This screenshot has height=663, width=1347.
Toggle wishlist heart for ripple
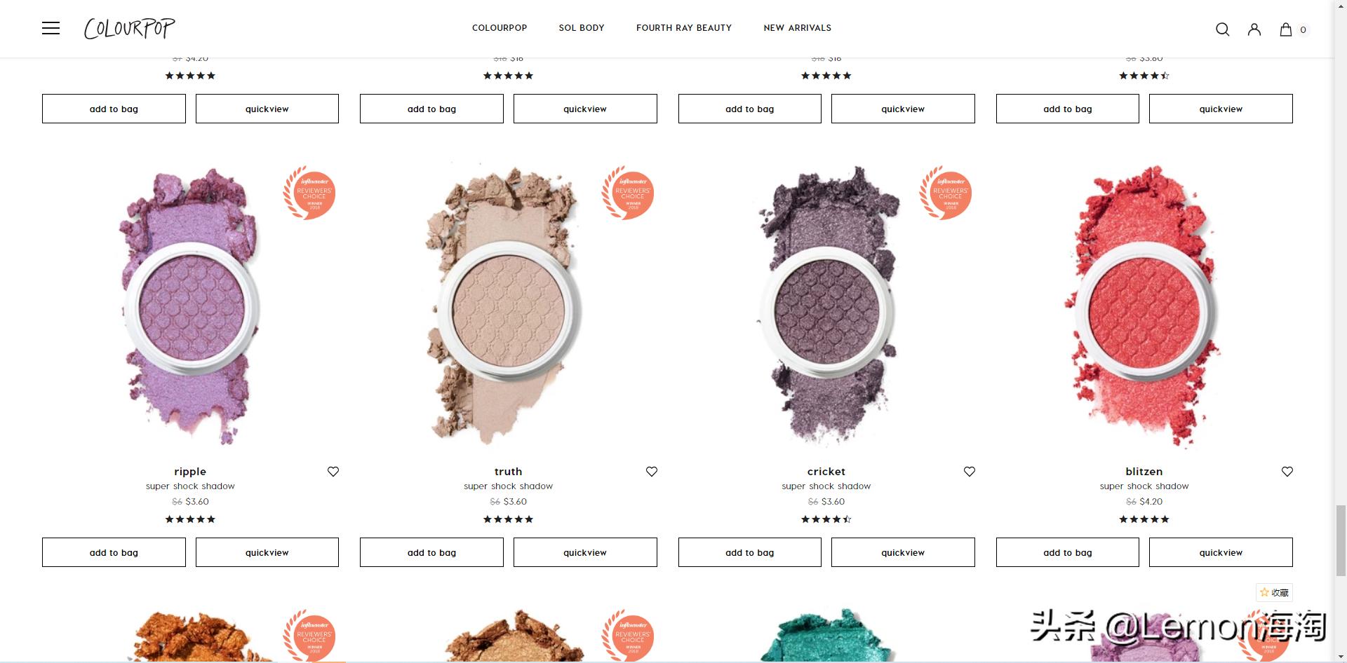[333, 472]
